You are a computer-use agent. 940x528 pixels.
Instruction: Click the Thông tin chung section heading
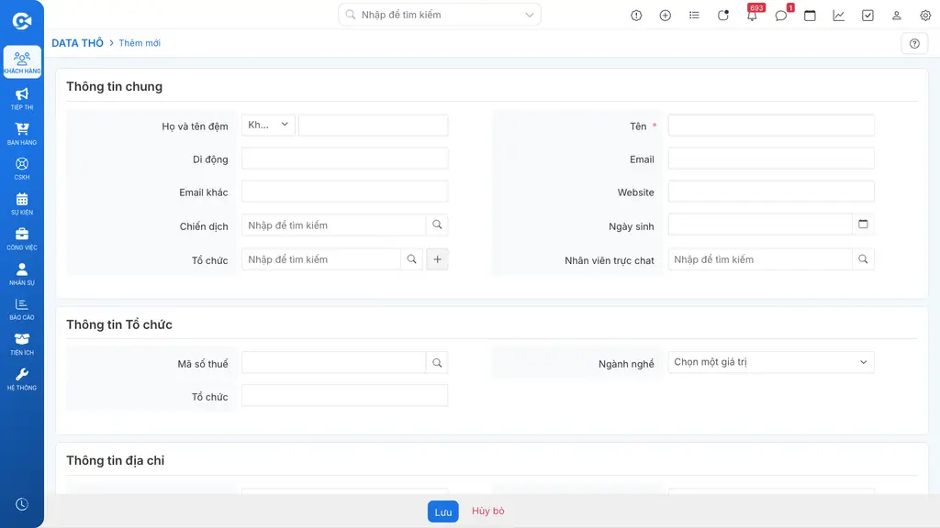click(115, 86)
